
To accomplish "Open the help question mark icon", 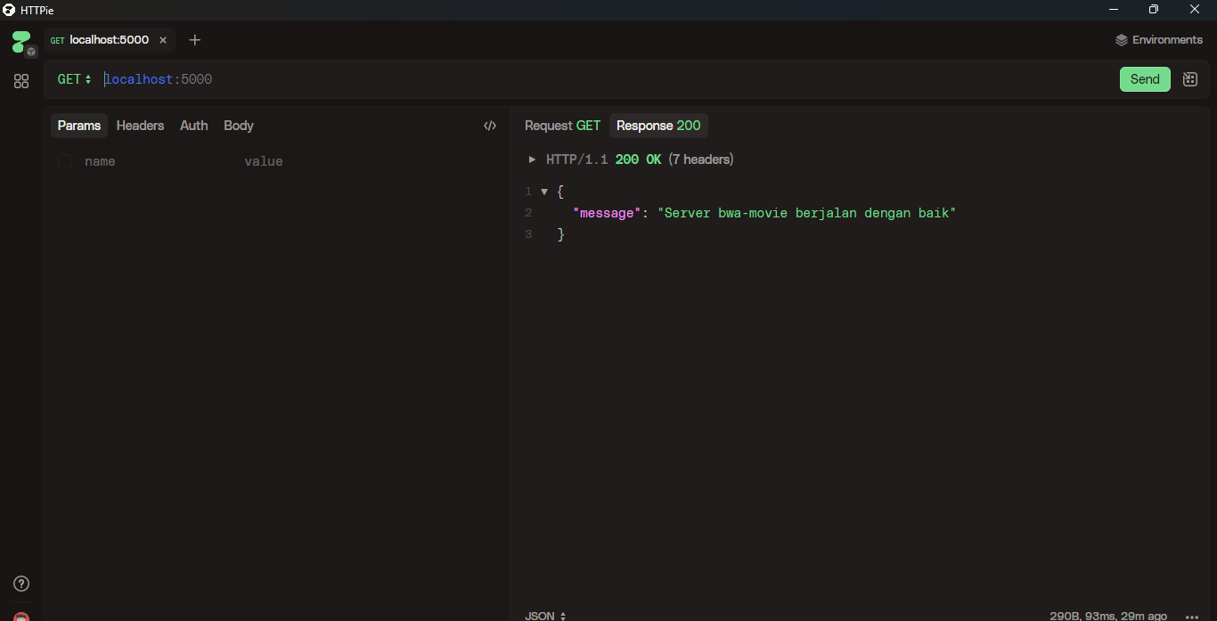I will pos(21,584).
